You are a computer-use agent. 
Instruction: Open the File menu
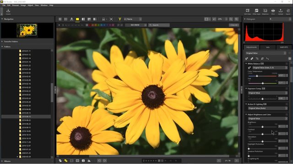(4, 5)
